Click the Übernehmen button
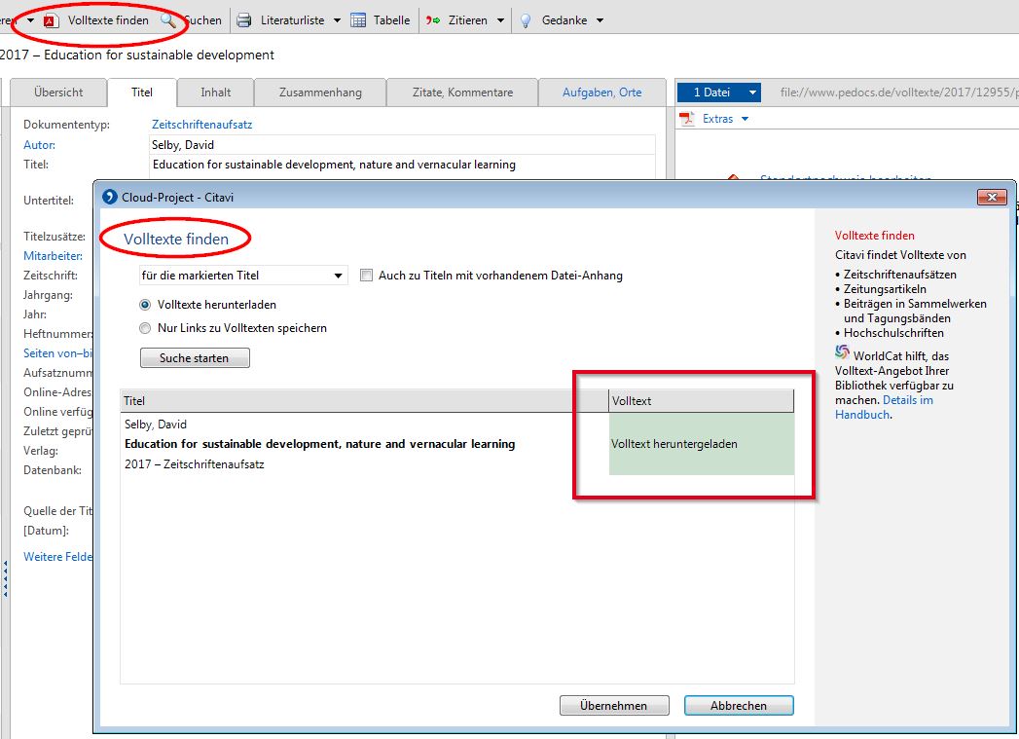 (614, 705)
